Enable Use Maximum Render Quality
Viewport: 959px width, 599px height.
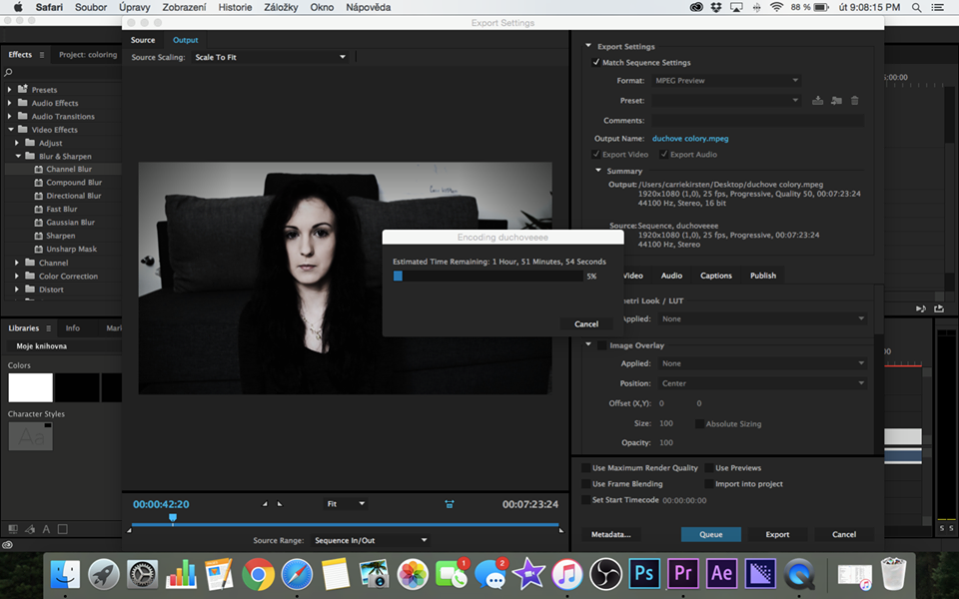tap(585, 468)
